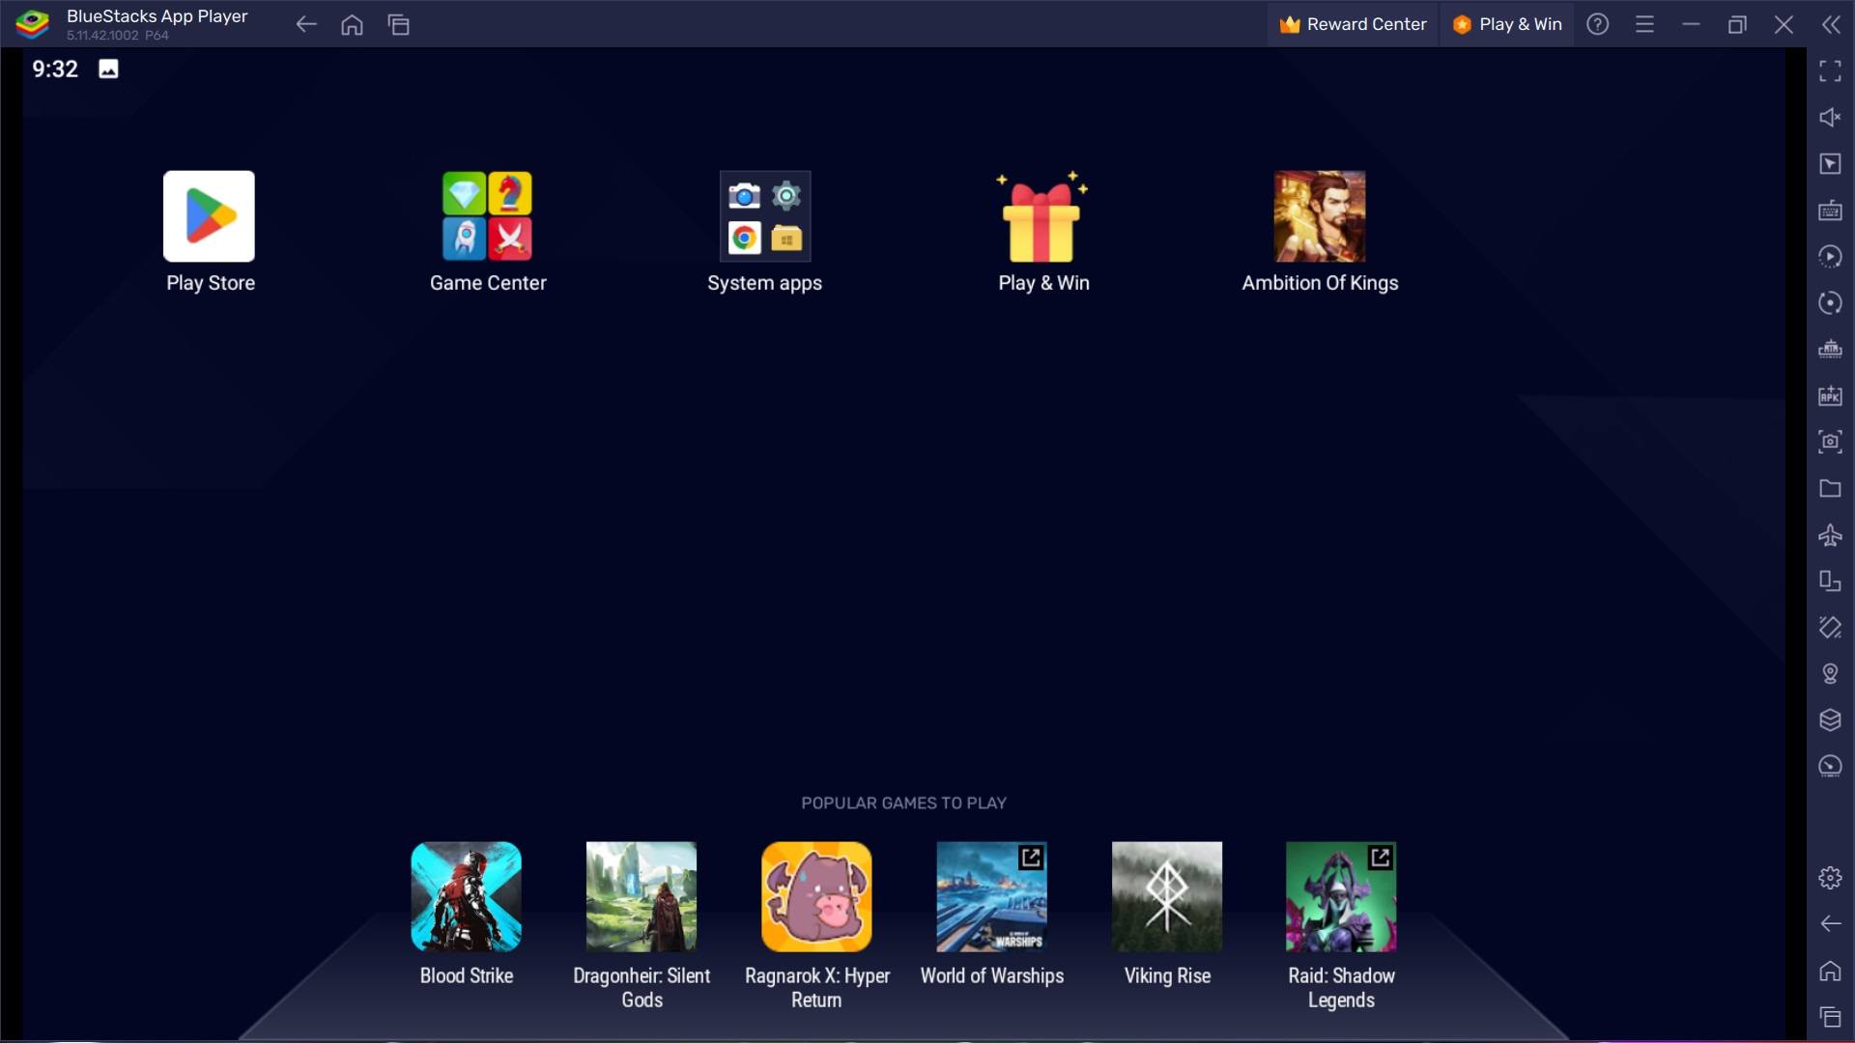
Task: Open World of Warships game tile
Action: click(x=991, y=896)
